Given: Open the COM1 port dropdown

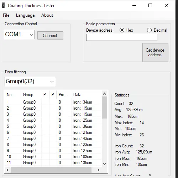Looking at the screenshot, I should coord(19,35).
